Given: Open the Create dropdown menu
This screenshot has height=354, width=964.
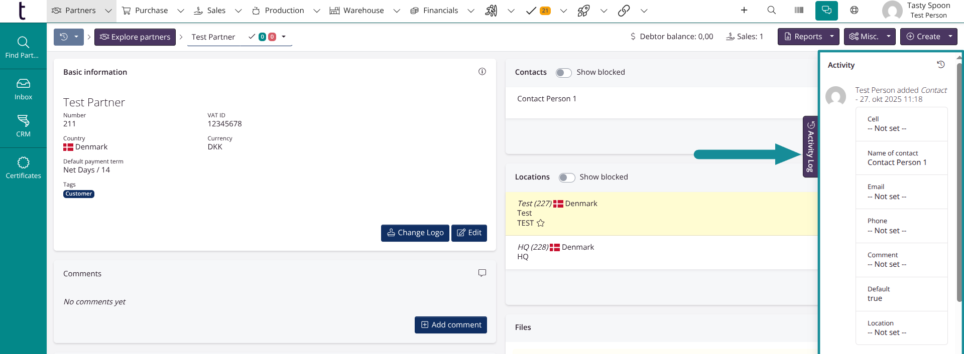Looking at the screenshot, I should point(950,37).
